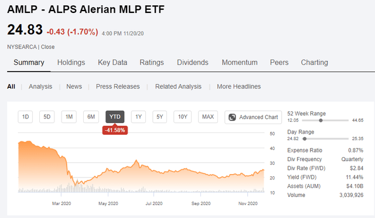Image resolution: width=375 pixels, height=218 pixels.
Task: Open the Advanced Chart expand icon
Action: [x=232, y=117]
